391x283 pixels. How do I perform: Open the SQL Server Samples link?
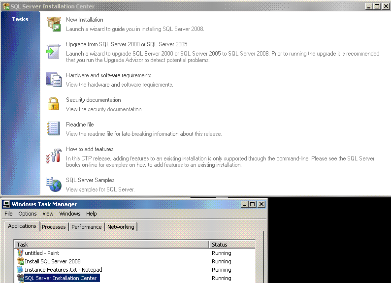[90, 180]
